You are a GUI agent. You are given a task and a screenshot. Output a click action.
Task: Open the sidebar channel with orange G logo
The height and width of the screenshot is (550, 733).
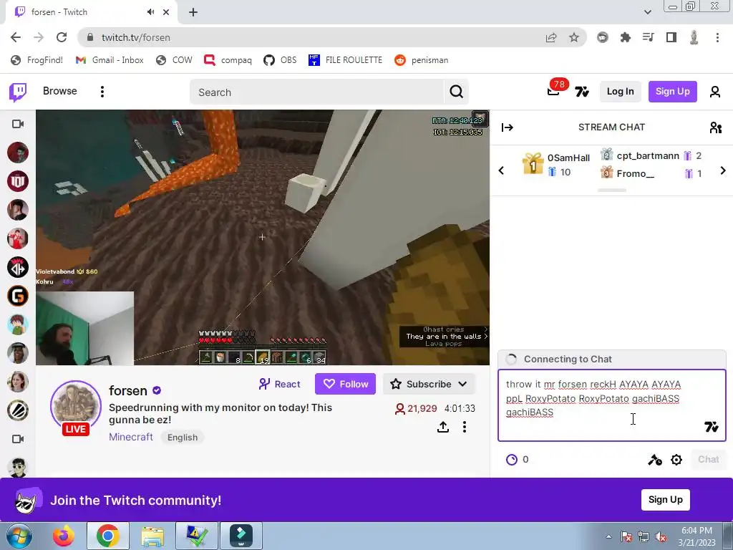pyautogui.click(x=18, y=296)
